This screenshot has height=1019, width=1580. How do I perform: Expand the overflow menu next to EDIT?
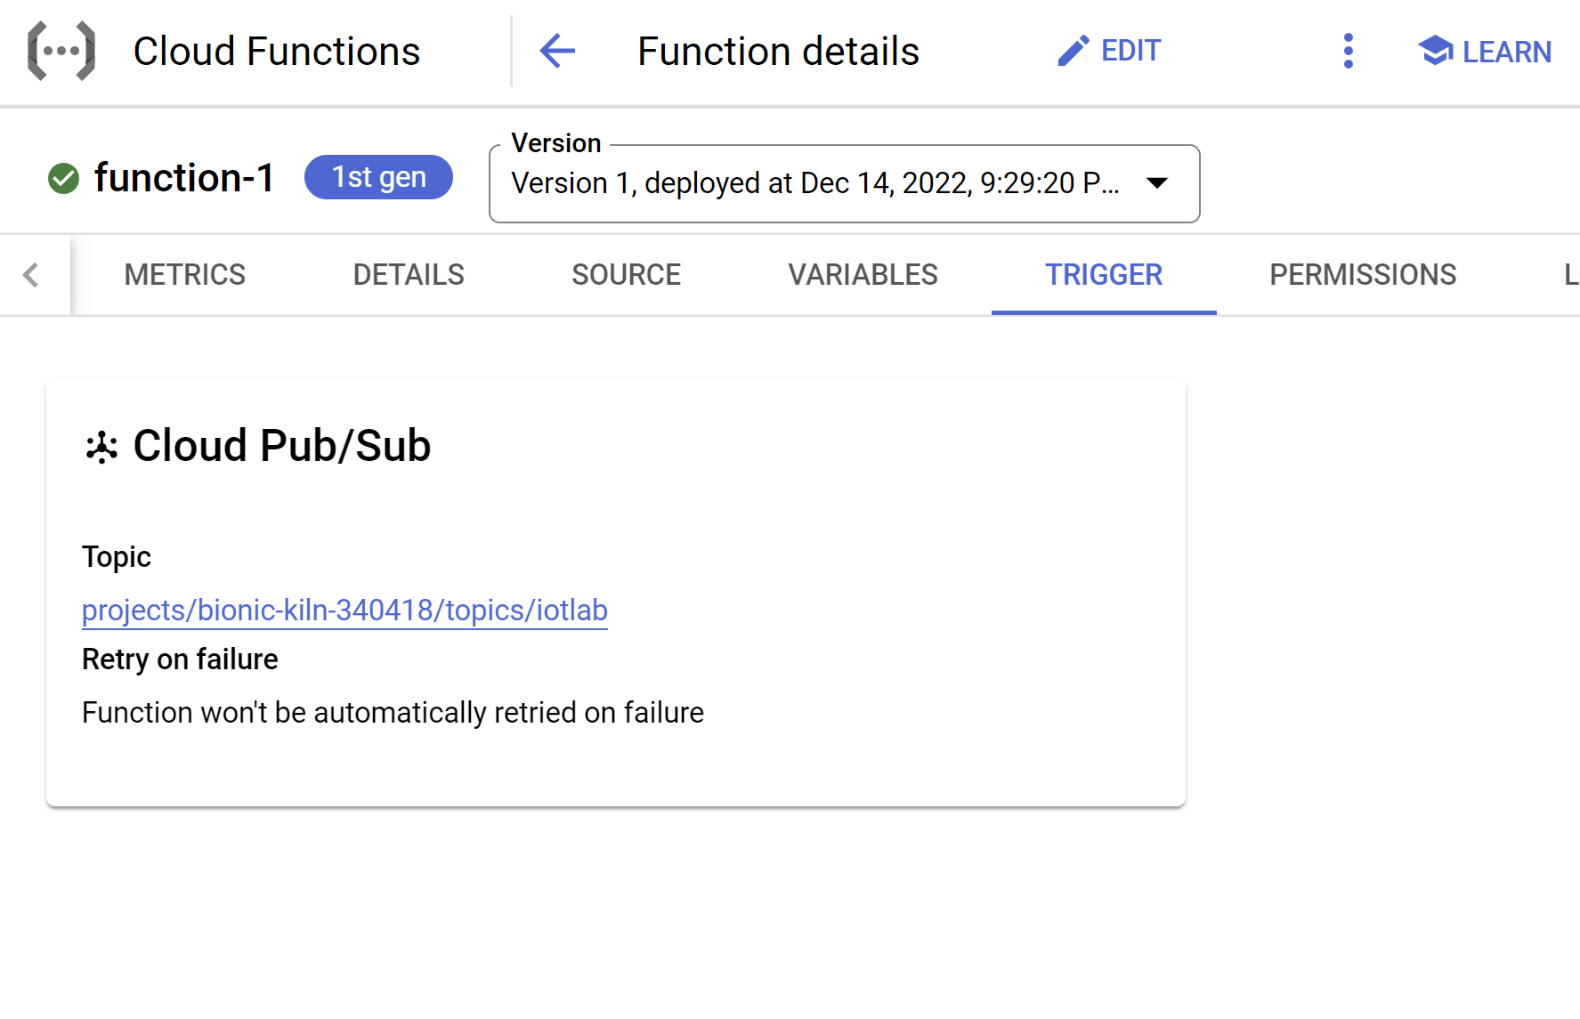[x=1349, y=52]
